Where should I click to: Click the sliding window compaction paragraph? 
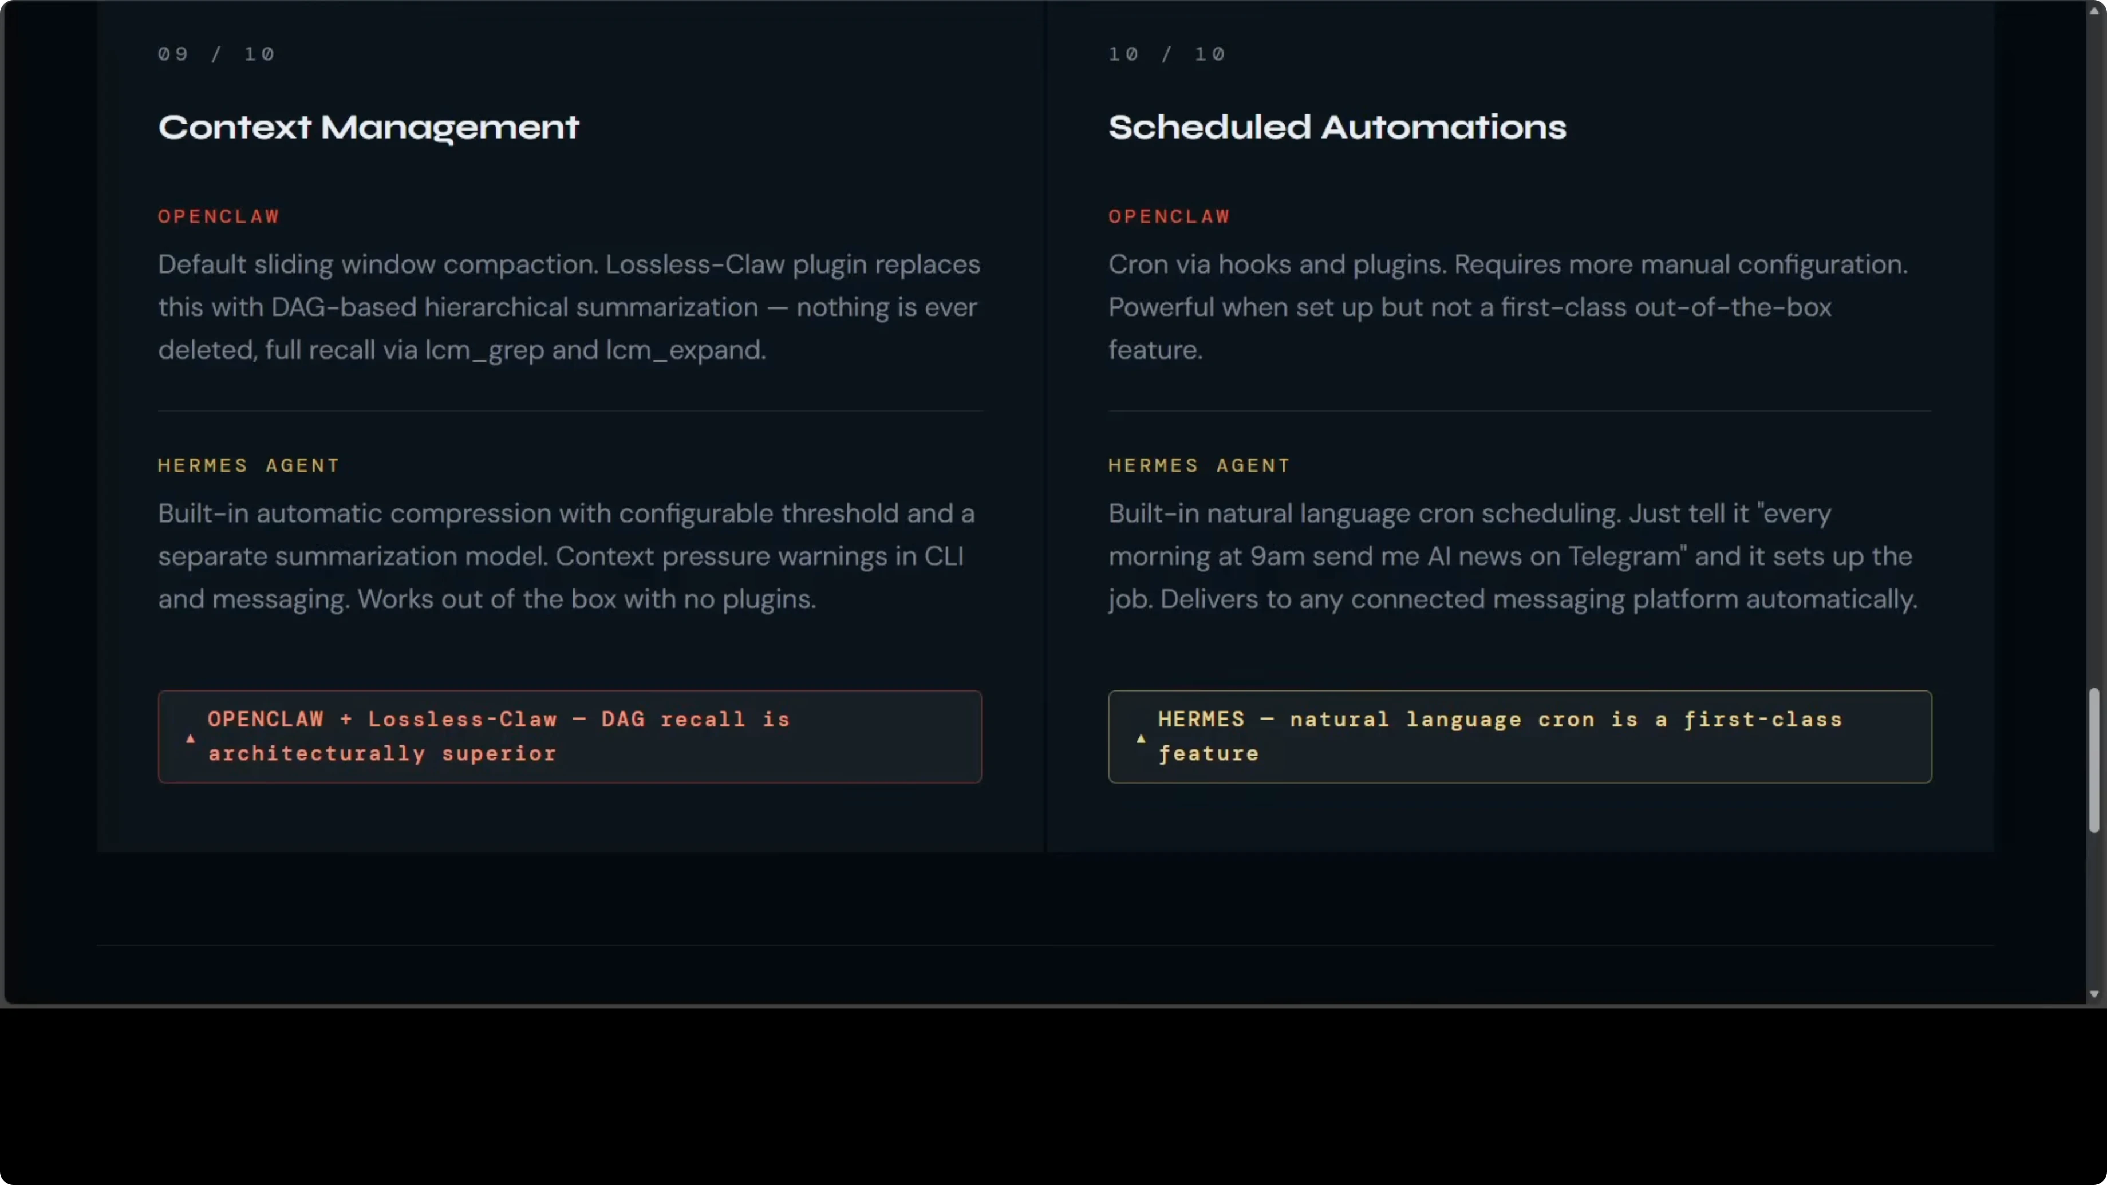point(569,307)
